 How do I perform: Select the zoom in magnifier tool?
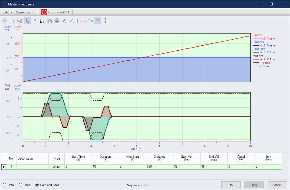pyautogui.click(x=20, y=21)
